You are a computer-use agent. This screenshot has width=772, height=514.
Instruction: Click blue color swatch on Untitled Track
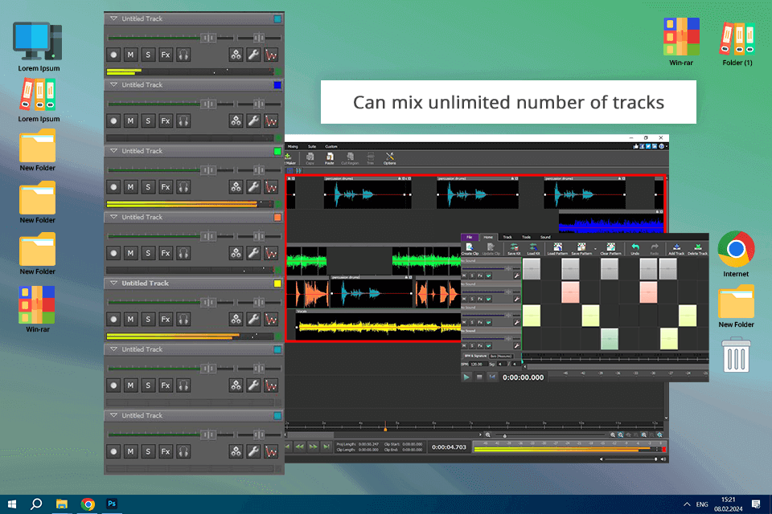coord(277,85)
